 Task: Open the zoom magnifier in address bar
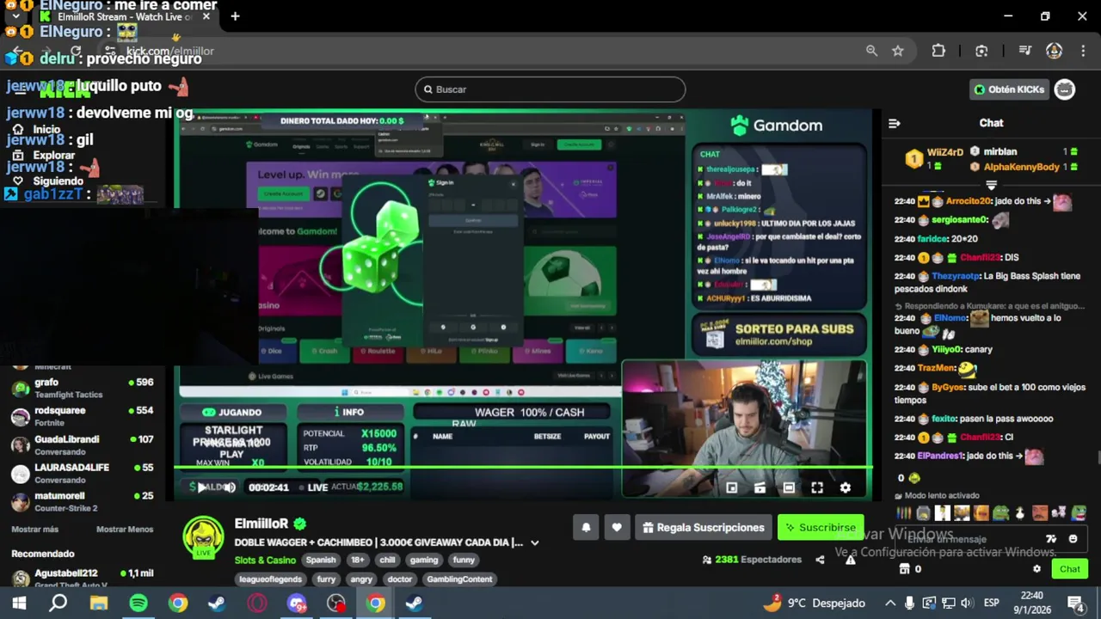pos(871,51)
